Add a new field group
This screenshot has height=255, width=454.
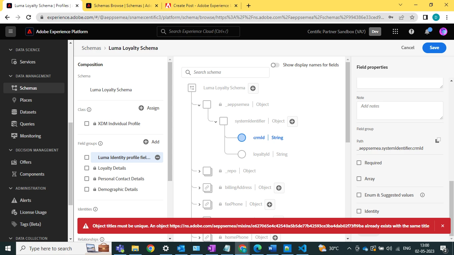pyautogui.click(x=151, y=142)
